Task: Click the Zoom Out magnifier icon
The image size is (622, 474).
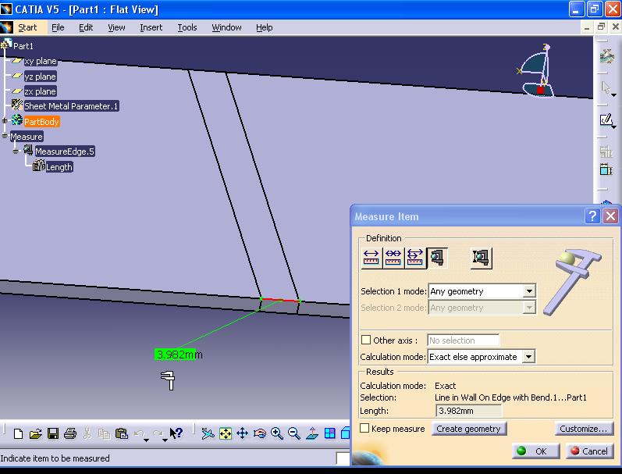Action: tap(294, 433)
